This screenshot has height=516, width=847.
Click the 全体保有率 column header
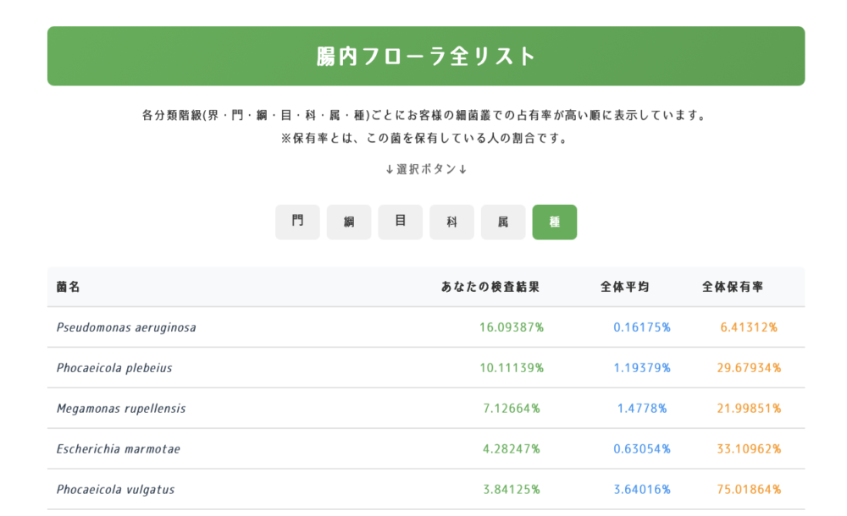[733, 287]
